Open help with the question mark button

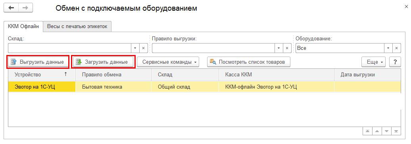coord(395,62)
